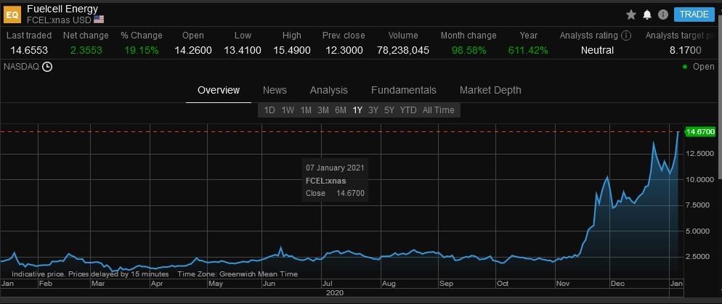The height and width of the screenshot is (304, 722).
Task: Set a price alert with bell icon
Action: (x=647, y=15)
